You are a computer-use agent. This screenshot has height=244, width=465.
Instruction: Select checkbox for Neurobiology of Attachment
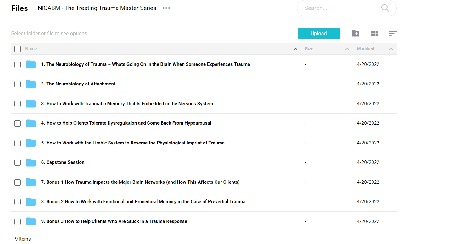18,84
